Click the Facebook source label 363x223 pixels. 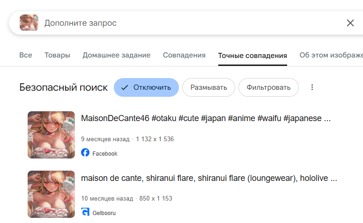pyautogui.click(x=105, y=153)
